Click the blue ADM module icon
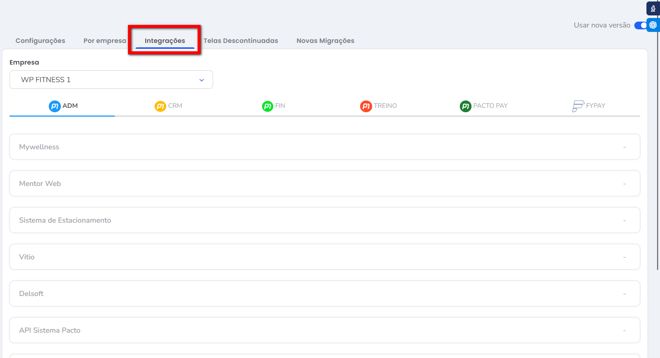Image resolution: width=660 pixels, height=358 pixels. [55, 106]
